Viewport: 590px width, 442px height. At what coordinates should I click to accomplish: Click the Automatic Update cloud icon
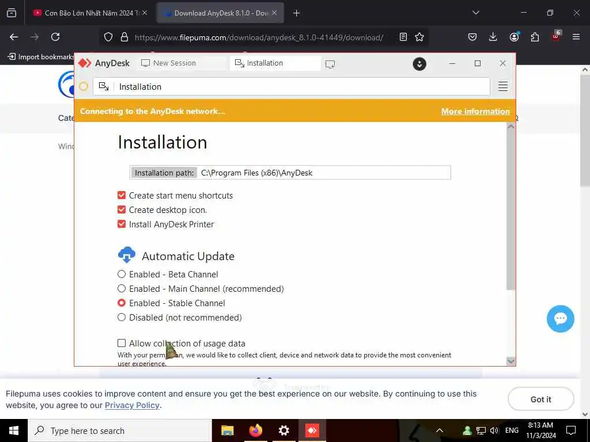tap(127, 255)
